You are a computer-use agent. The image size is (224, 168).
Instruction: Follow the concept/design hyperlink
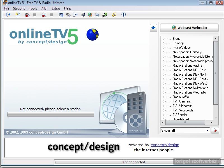(x=165, y=145)
